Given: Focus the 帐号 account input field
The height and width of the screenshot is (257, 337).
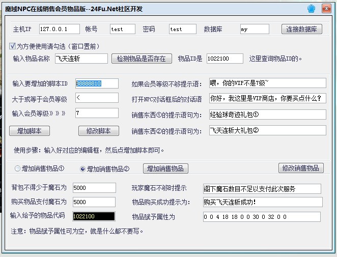Looking at the screenshot, I should 122,29.
